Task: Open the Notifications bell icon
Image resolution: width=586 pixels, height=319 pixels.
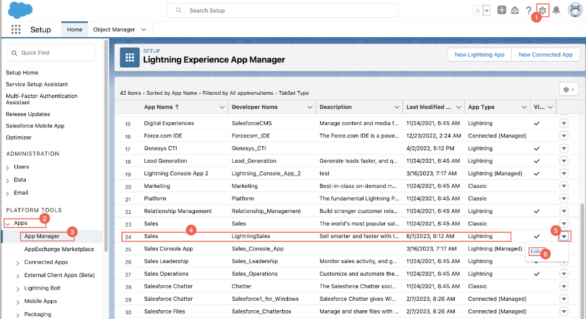Action: (x=556, y=11)
